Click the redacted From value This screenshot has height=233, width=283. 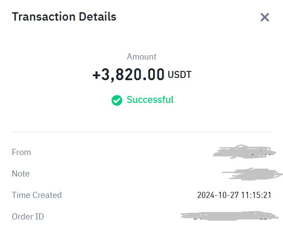click(x=244, y=152)
